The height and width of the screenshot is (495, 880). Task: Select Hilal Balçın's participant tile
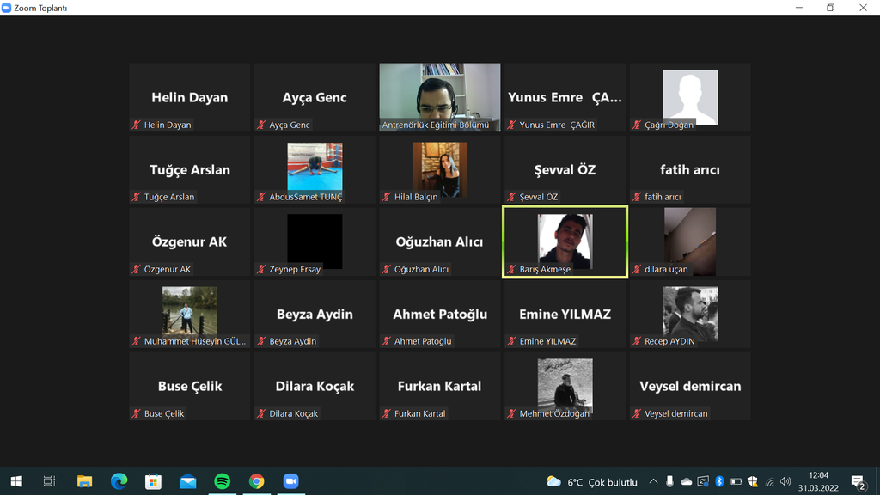(x=439, y=169)
